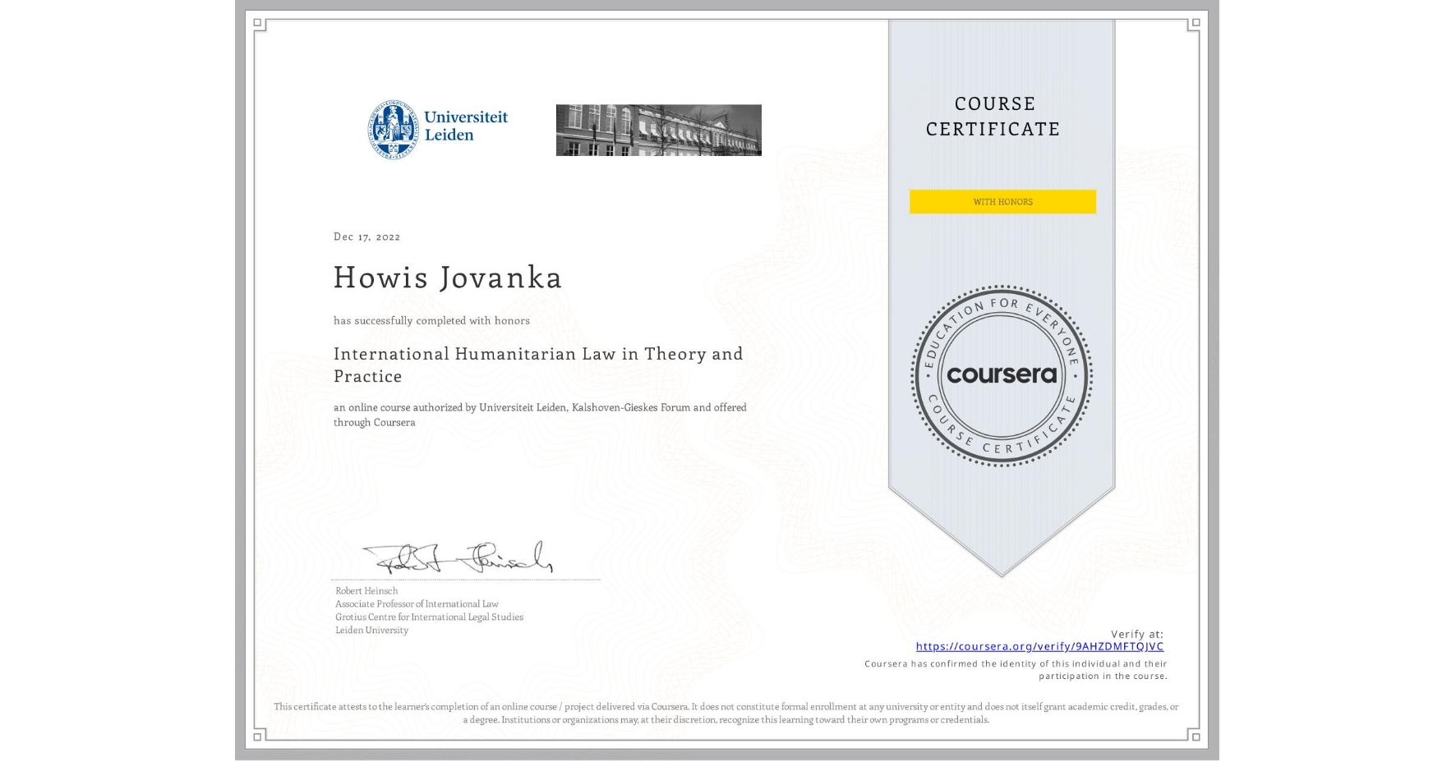Click the course title International Humanitarian Law
The image size is (1456, 762).
click(x=538, y=353)
